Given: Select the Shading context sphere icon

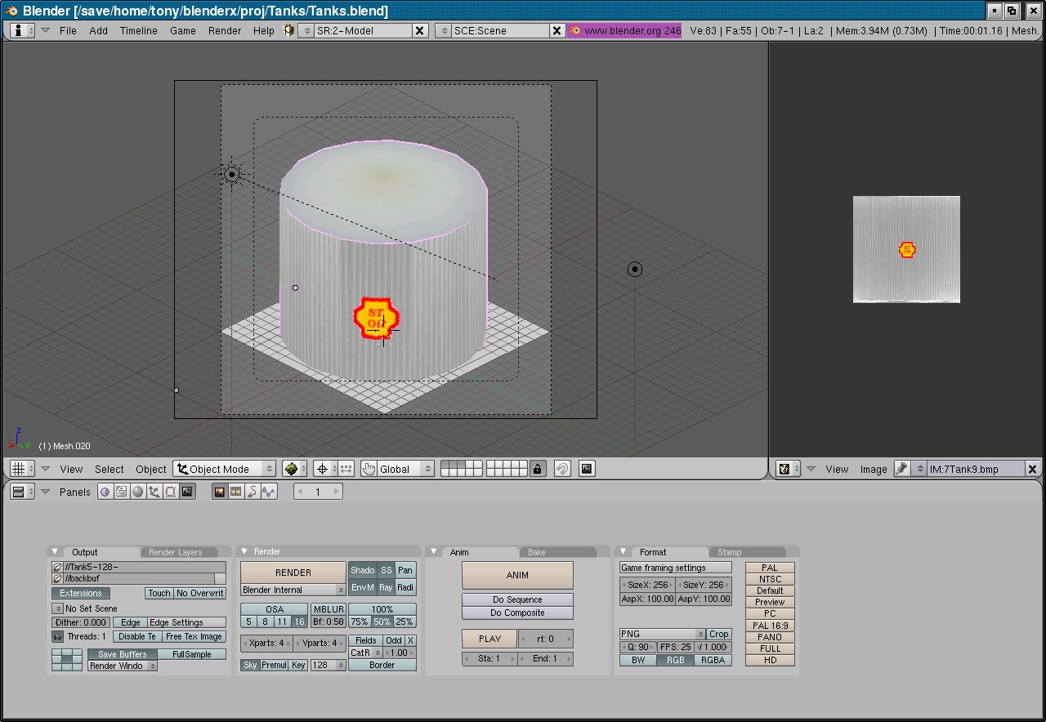Looking at the screenshot, I should click(x=137, y=492).
